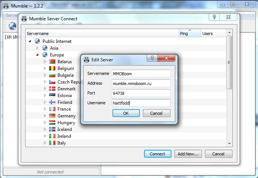
Task: Sort by Users column header
Action: (213, 33)
